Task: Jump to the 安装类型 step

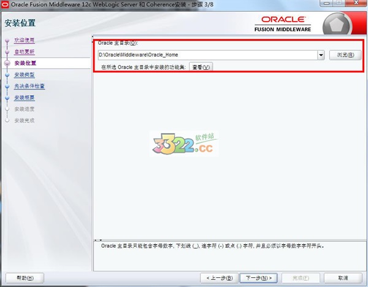Action: [x=25, y=75]
